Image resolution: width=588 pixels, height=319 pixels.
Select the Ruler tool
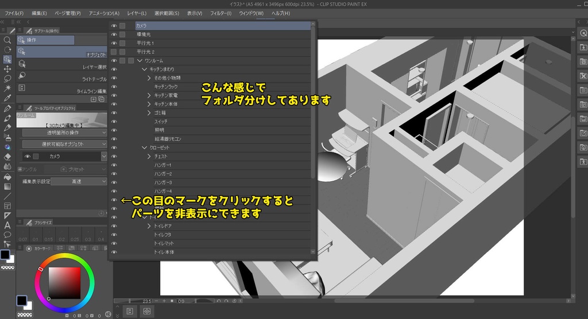[x=7, y=216]
